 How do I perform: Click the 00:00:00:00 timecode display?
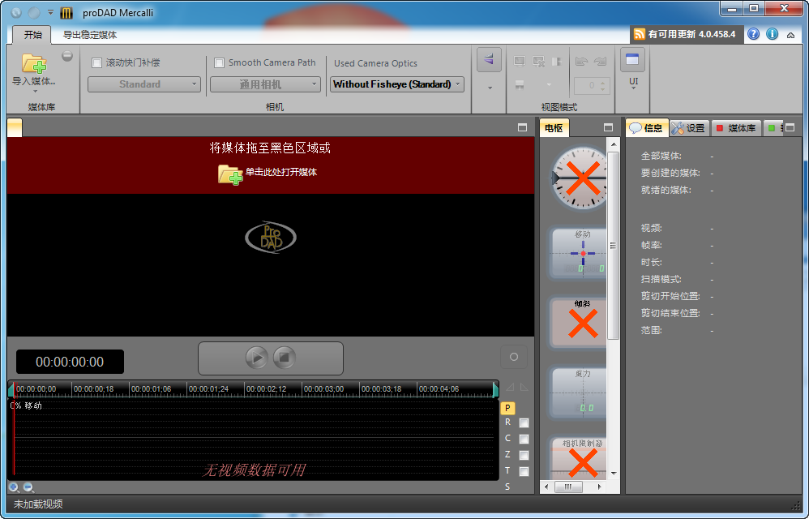(x=70, y=362)
